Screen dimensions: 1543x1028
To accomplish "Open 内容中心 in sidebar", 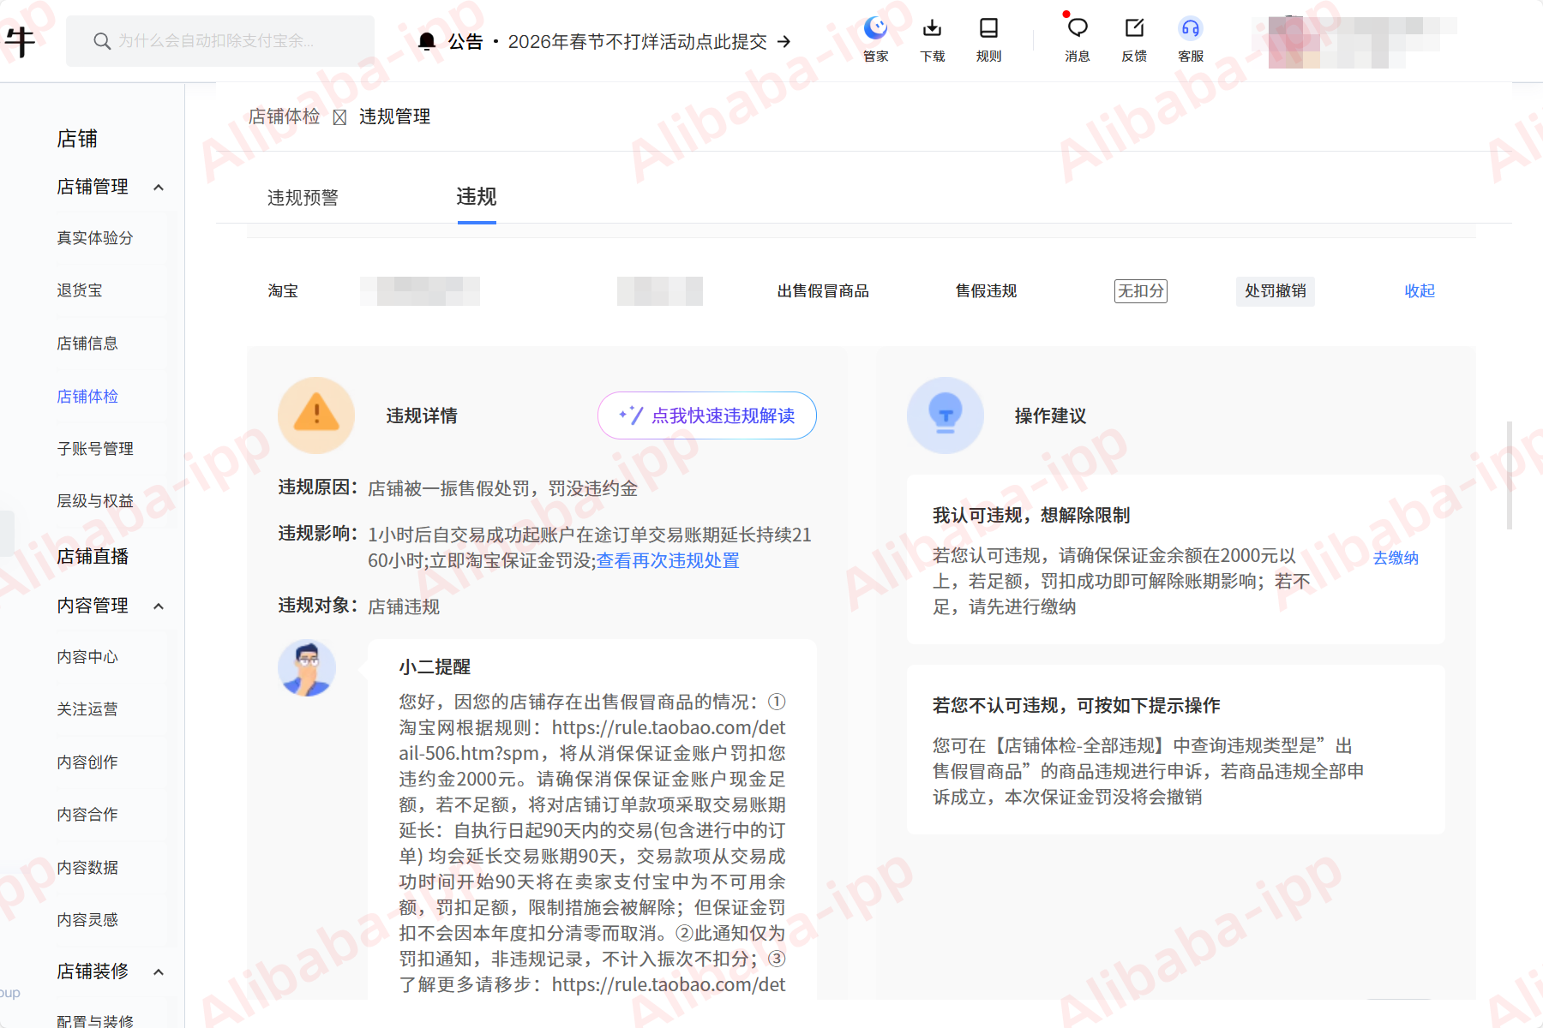I will [87, 657].
